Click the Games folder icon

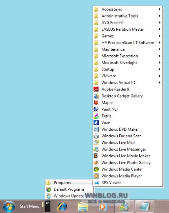pyautogui.click(x=96, y=36)
